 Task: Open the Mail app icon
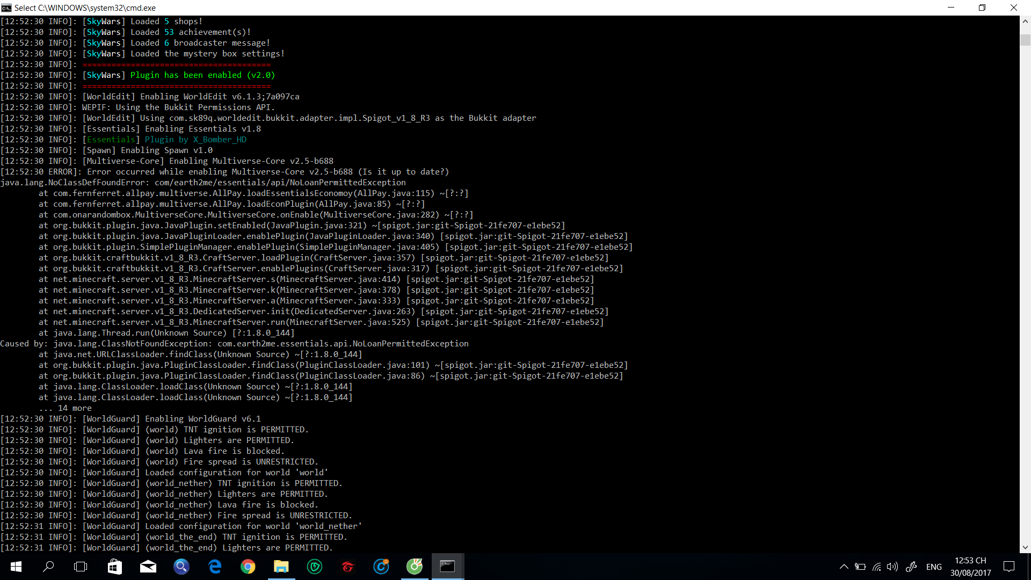point(148,567)
